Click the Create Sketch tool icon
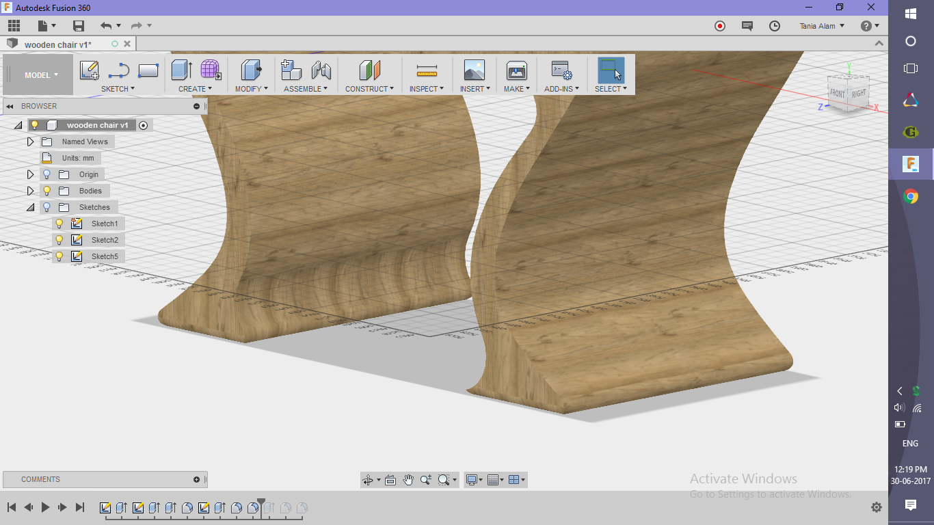This screenshot has width=934, height=525. point(90,70)
